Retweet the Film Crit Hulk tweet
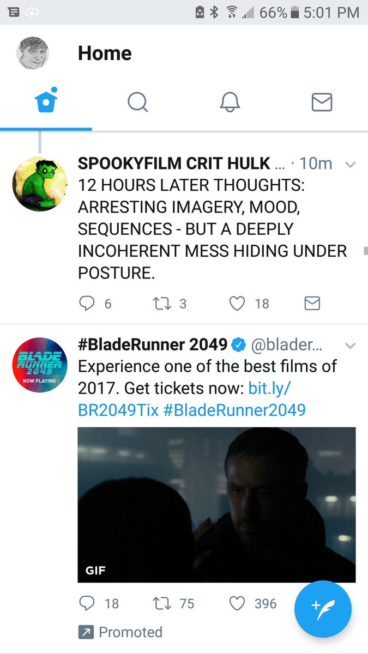Viewport: 368px width, 654px height. point(170,304)
